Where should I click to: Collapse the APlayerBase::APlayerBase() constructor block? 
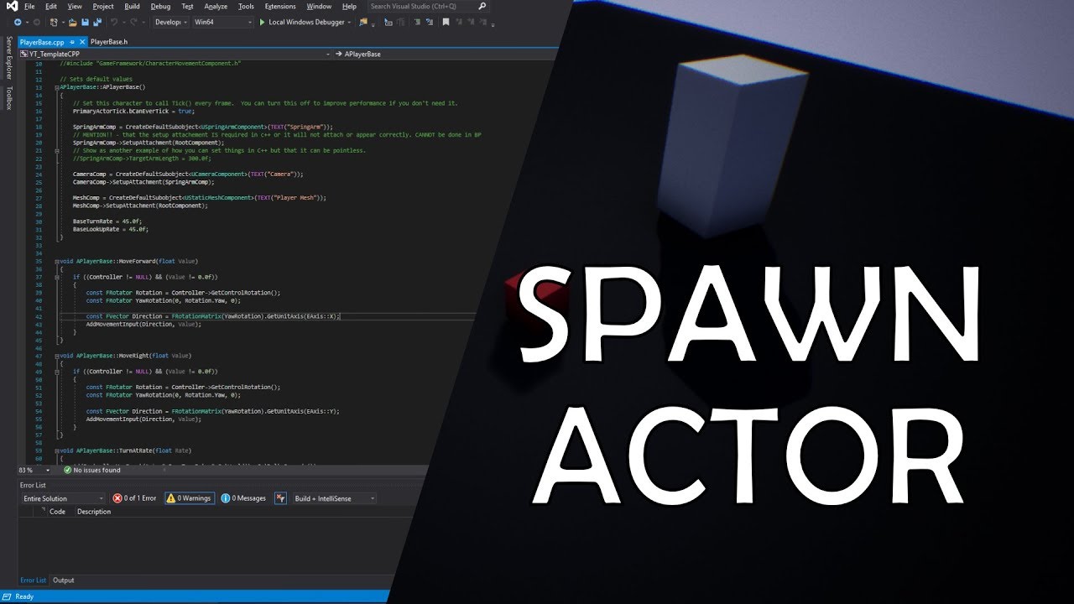pos(56,87)
